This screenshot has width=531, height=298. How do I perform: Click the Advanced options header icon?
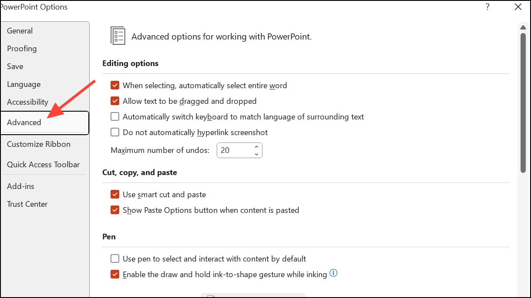tap(118, 36)
